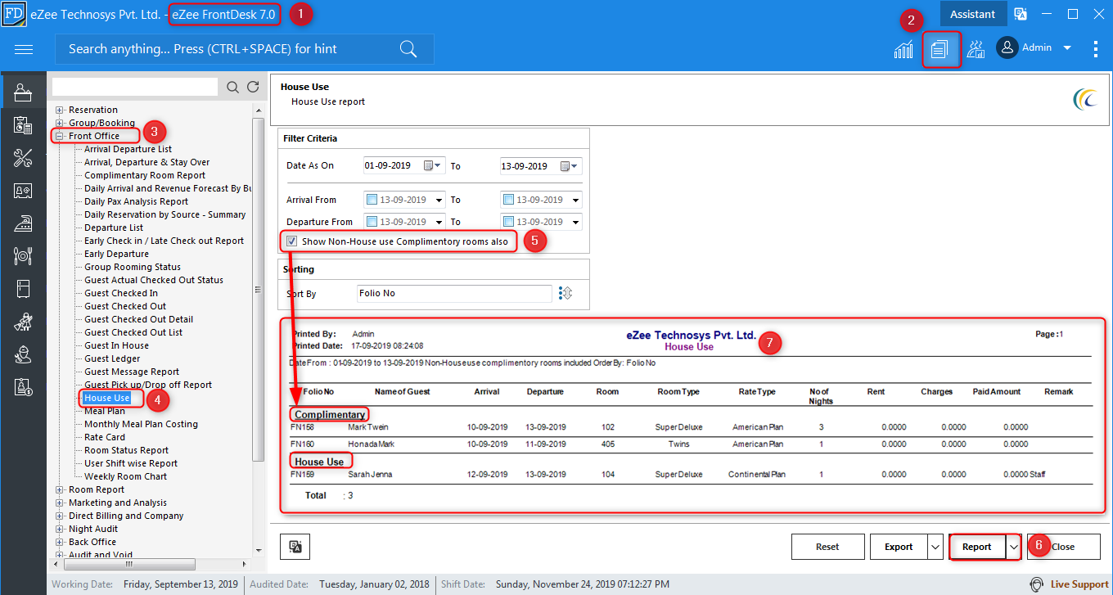Viewport: 1113px width, 595px height.
Task: Expand the Reservation tree node
Action: 59,110
